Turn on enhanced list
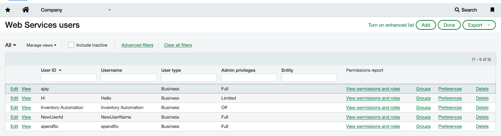 [391, 25]
